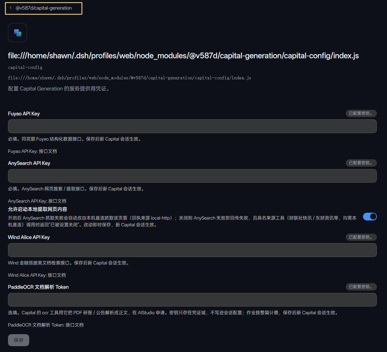The height and width of the screenshot is (352, 387).
Task: Focus the Wind Alice API Key input field
Action: point(192,250)
